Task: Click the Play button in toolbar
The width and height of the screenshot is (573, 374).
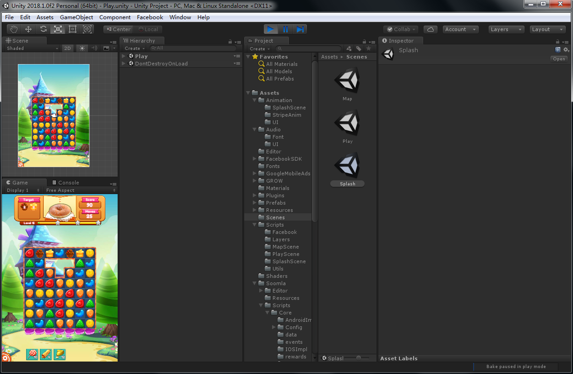Action: click(x=271, y=29)
